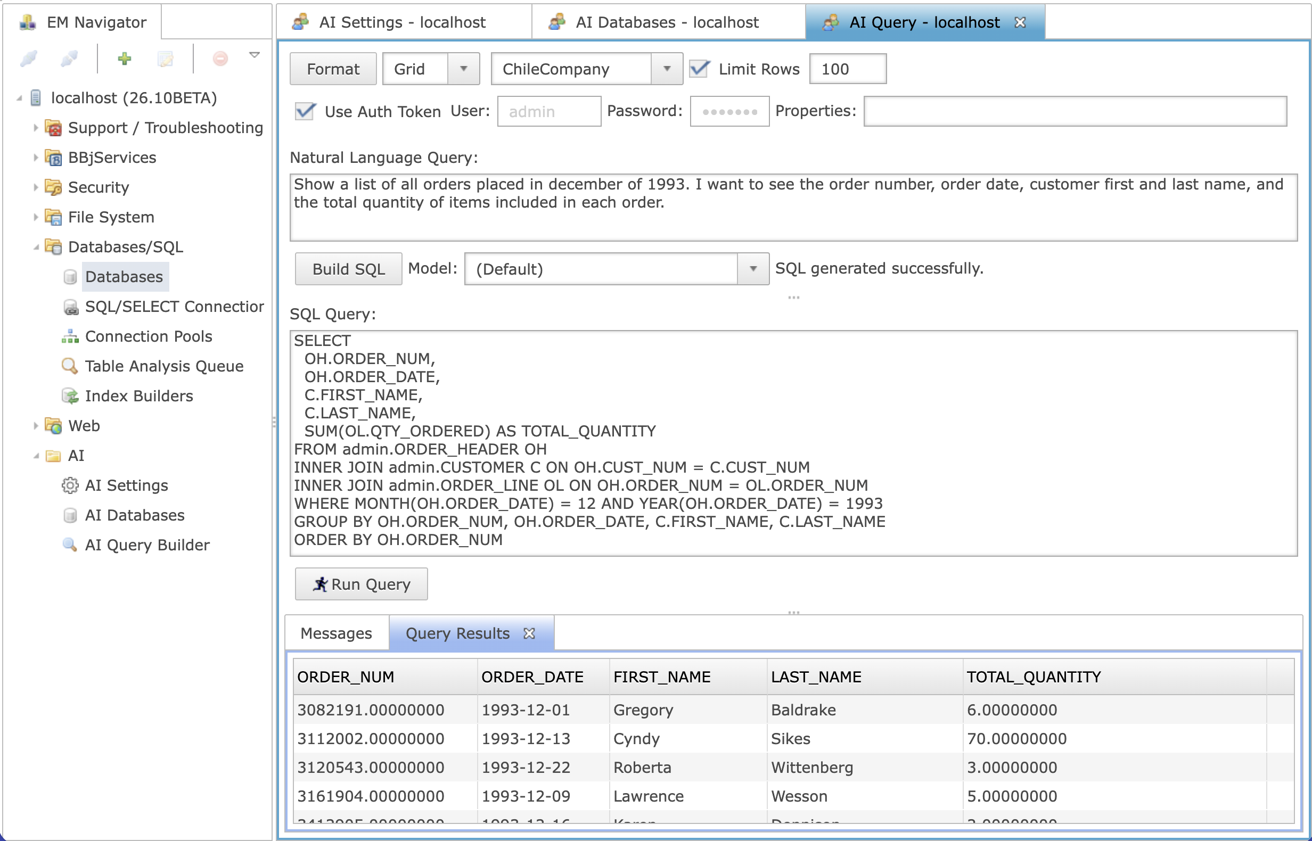Click the AI Databases cylinder icon

click(x=70, y=516)
